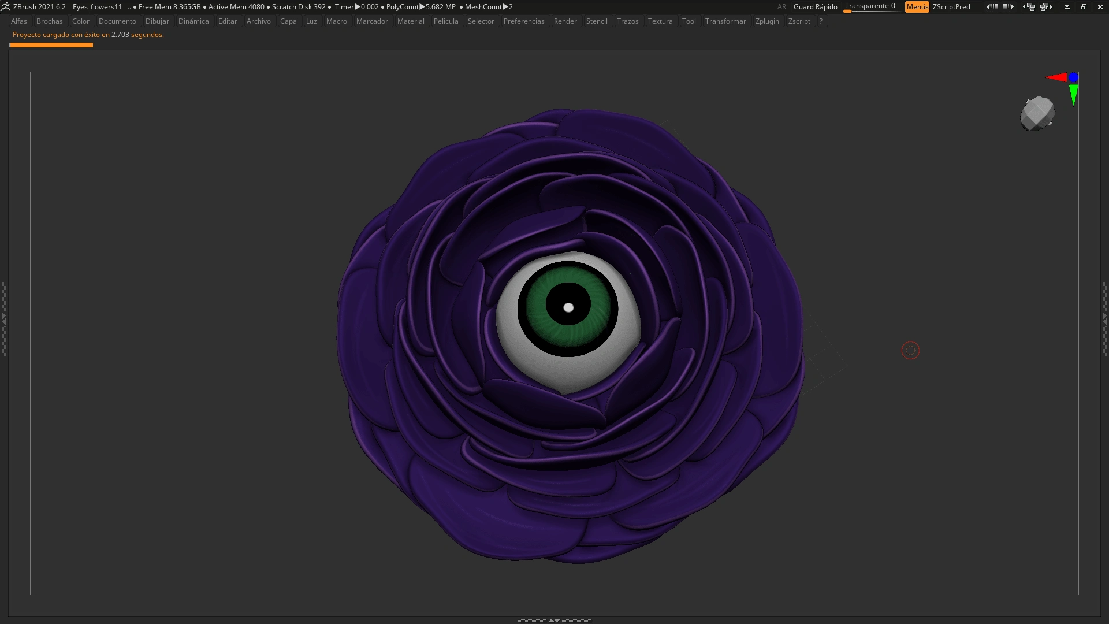This screenshot has height=624, width=1109.
Task: Click the ZScriptPred button
Action: tap(951, 7)
